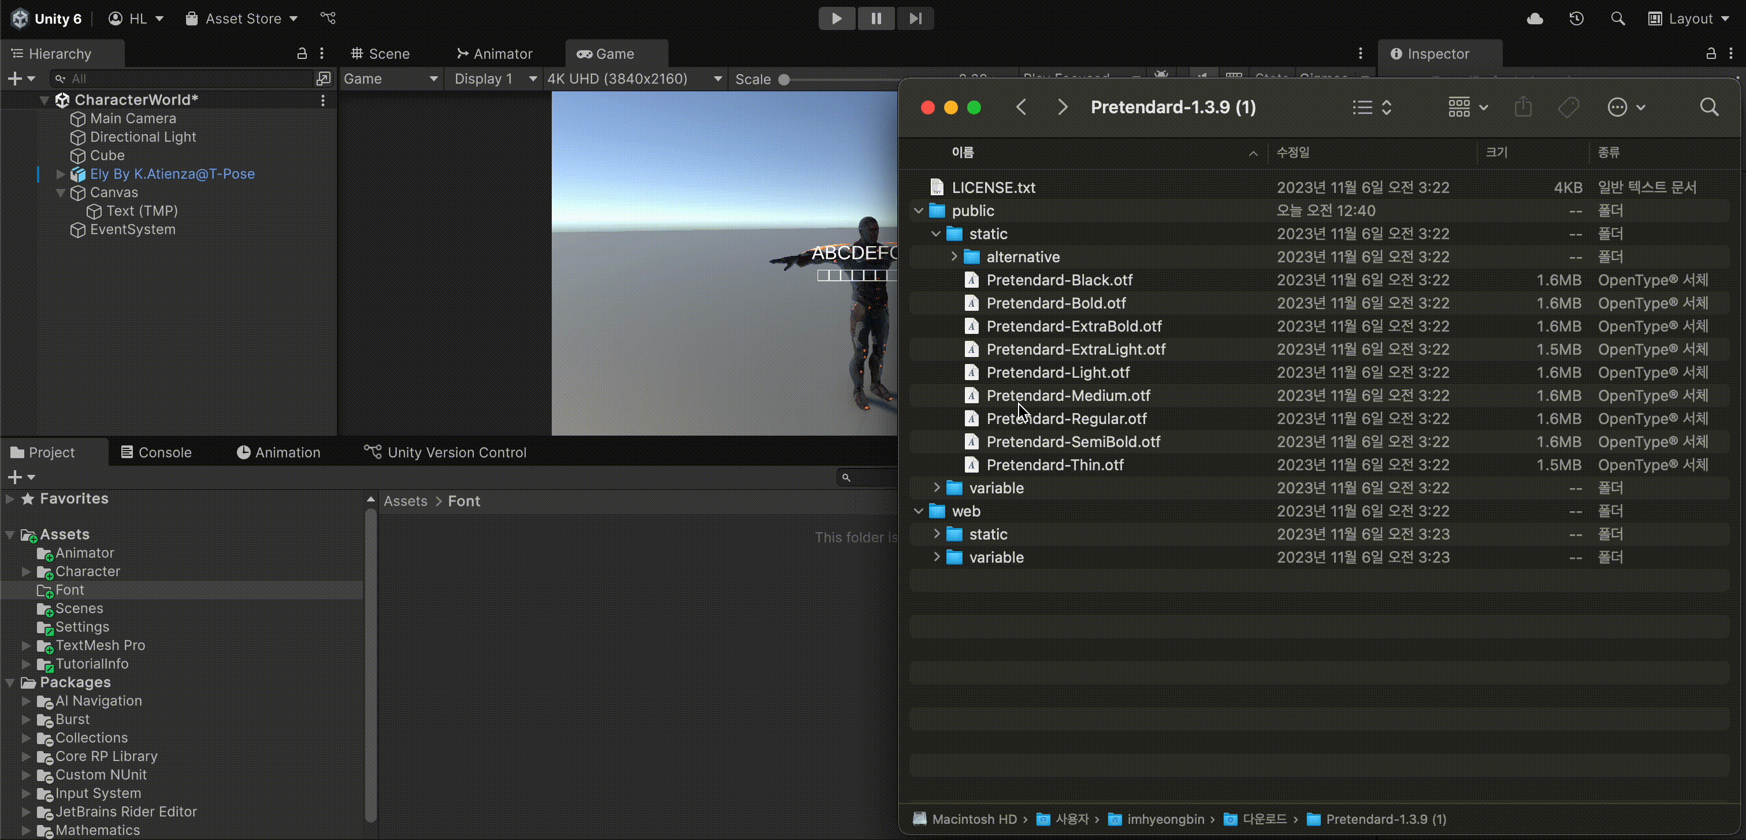Open Unity cloud services icon
This screenshot has width=1746, height=840.
[x=1535, y=18]
